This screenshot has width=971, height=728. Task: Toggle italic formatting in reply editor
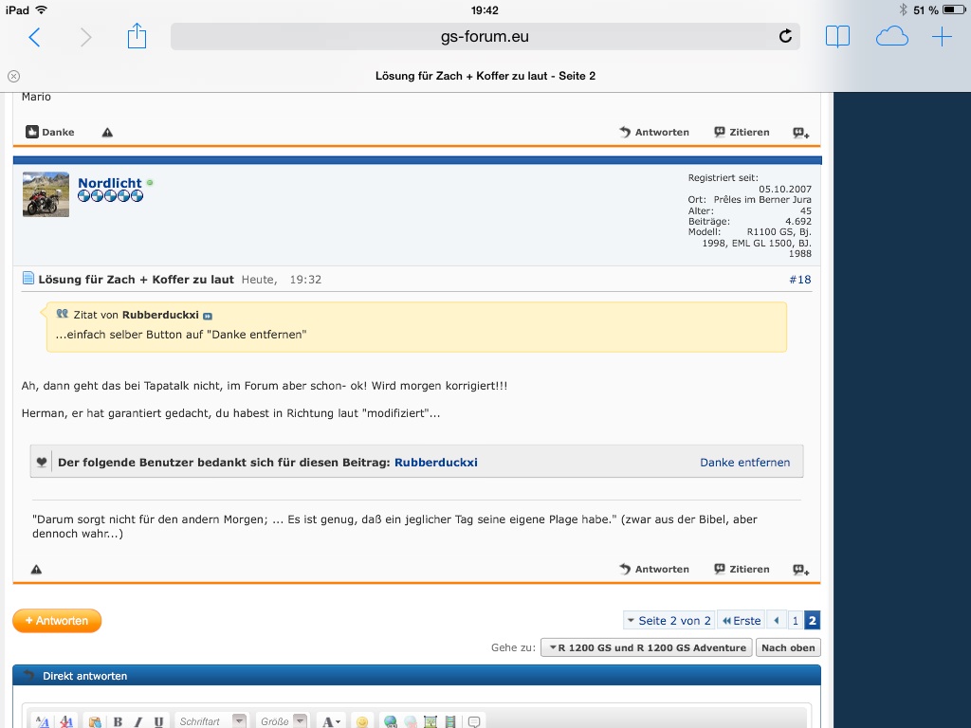tap(138, 721)
